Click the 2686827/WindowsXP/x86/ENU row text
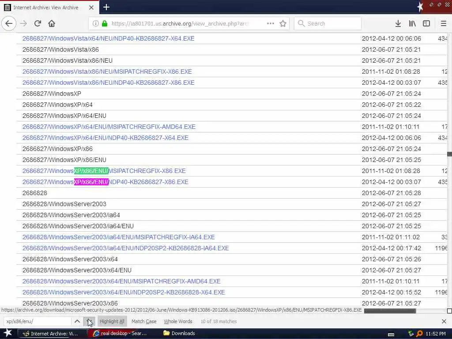 coord(64,159)
